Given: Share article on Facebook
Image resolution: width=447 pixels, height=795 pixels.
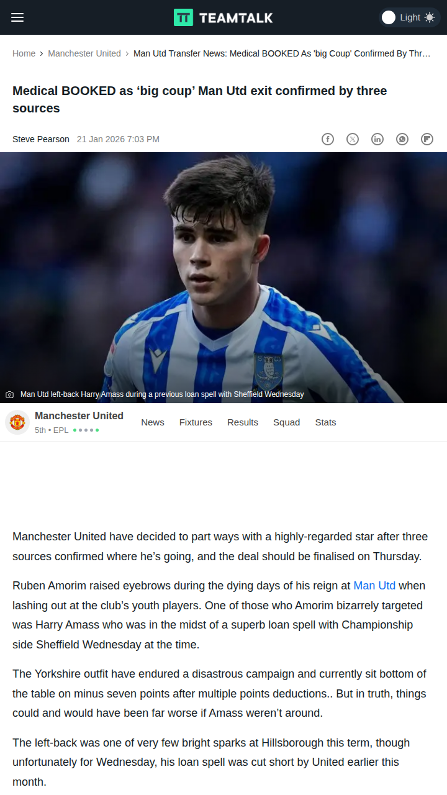Looking at the screenshot, I should [328, 139].
